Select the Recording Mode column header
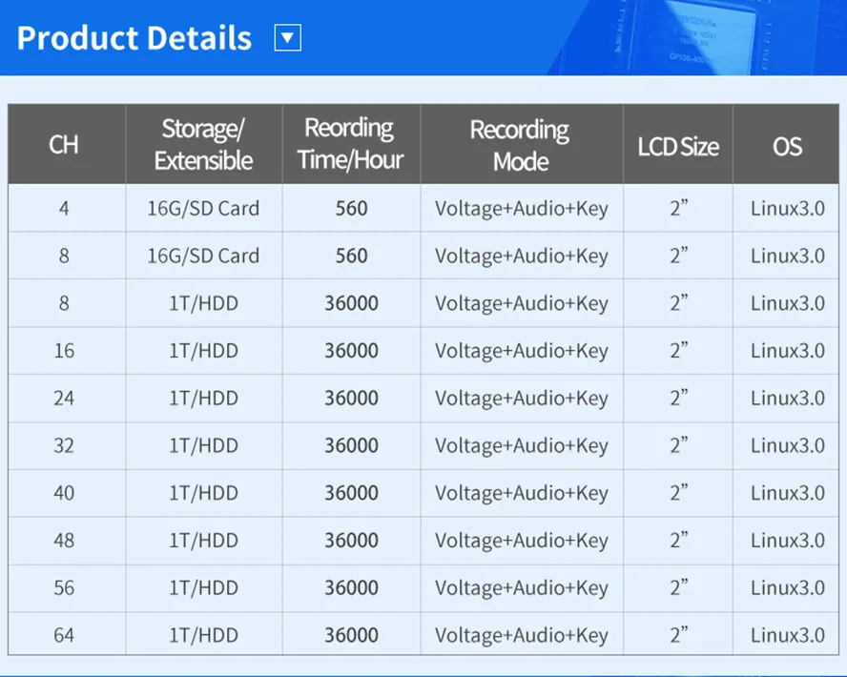The width and height of the screenshot is (847, 677). (521, 145)
